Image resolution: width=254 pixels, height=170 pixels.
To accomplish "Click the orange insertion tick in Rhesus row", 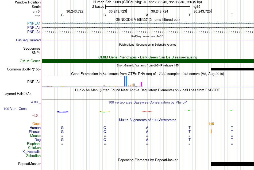I will (x=211, y=131).
